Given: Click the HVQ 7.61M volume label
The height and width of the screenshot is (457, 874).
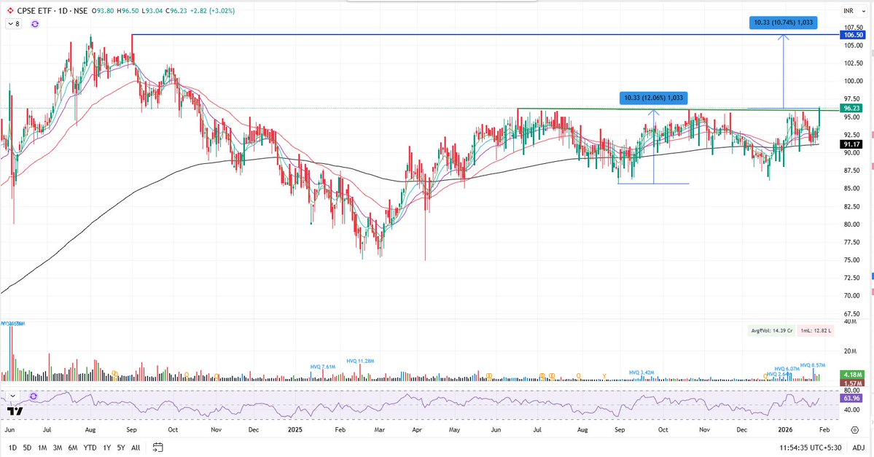Looking at the screenshot, I should pyautogui.click(x=323, y=367).
